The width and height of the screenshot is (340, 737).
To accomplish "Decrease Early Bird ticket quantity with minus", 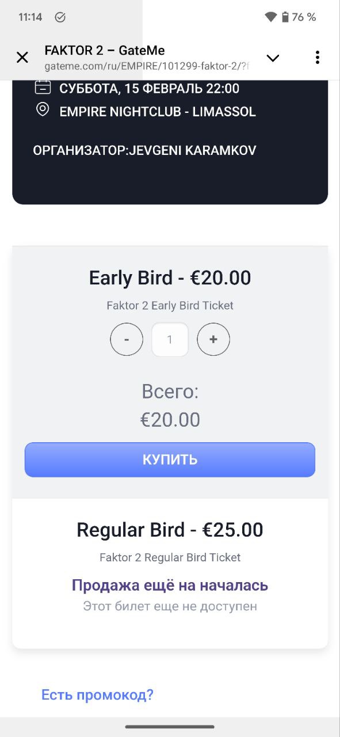I will 127,340.
